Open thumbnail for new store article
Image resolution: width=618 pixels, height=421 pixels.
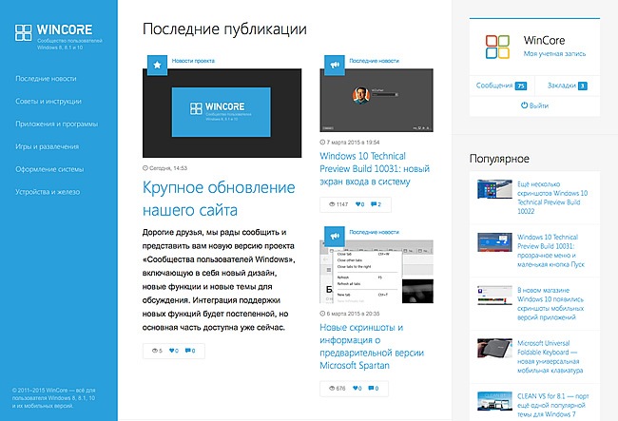click(x=494, y=296)
